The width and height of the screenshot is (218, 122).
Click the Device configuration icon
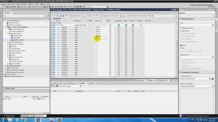point(10,29)
